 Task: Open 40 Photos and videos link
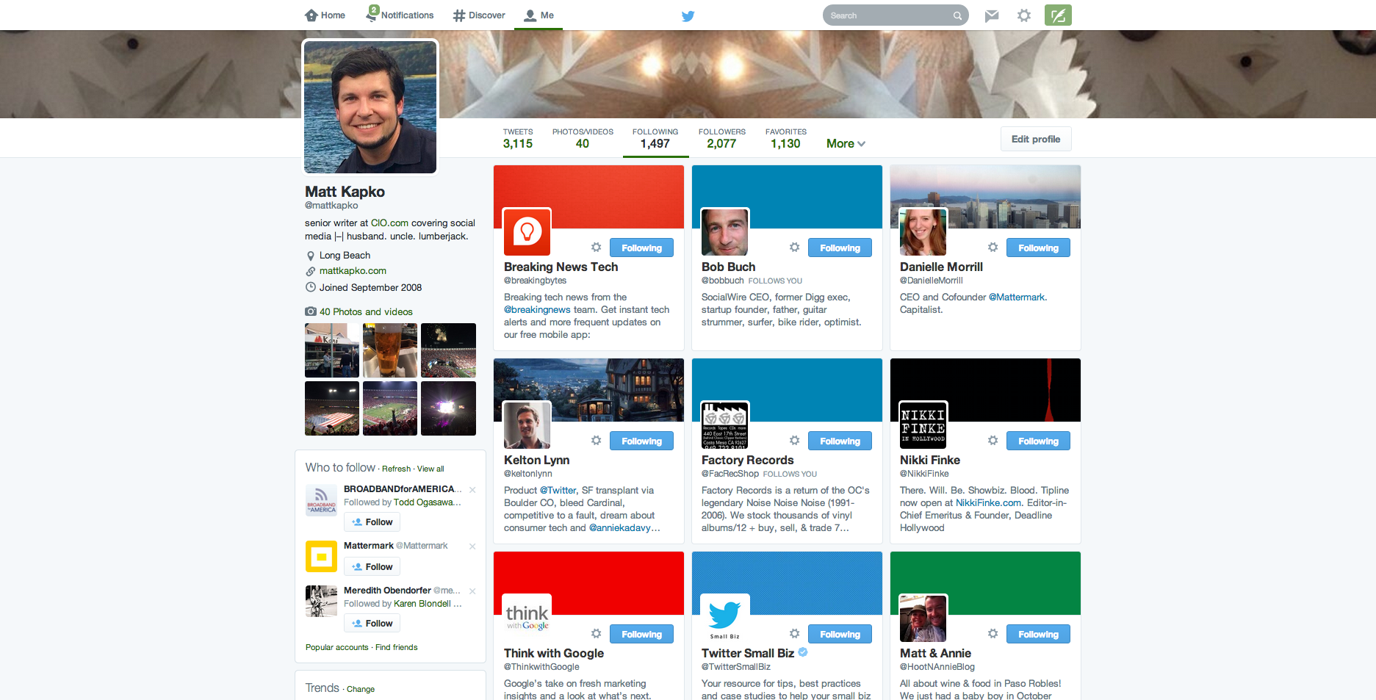366,312
